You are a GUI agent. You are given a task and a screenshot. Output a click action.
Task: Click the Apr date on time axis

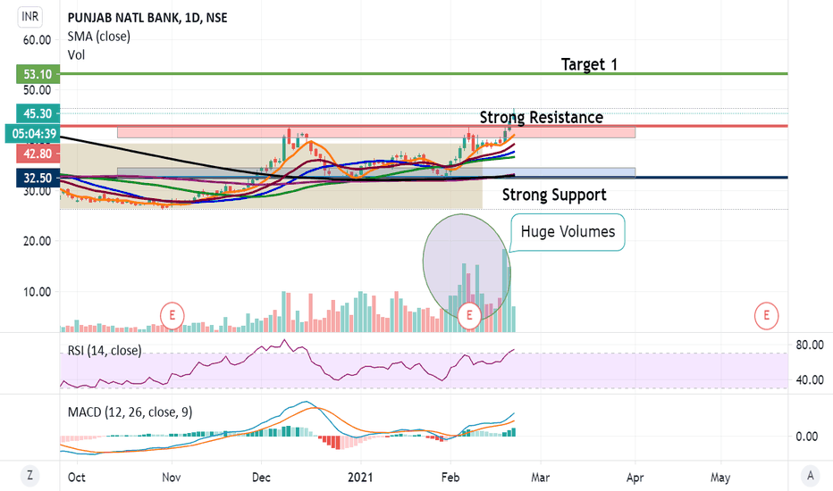(x=635, y=478)
